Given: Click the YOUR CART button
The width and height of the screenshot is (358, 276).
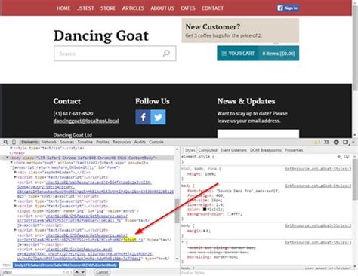Looking at the screenshot, I should point(238,54).
